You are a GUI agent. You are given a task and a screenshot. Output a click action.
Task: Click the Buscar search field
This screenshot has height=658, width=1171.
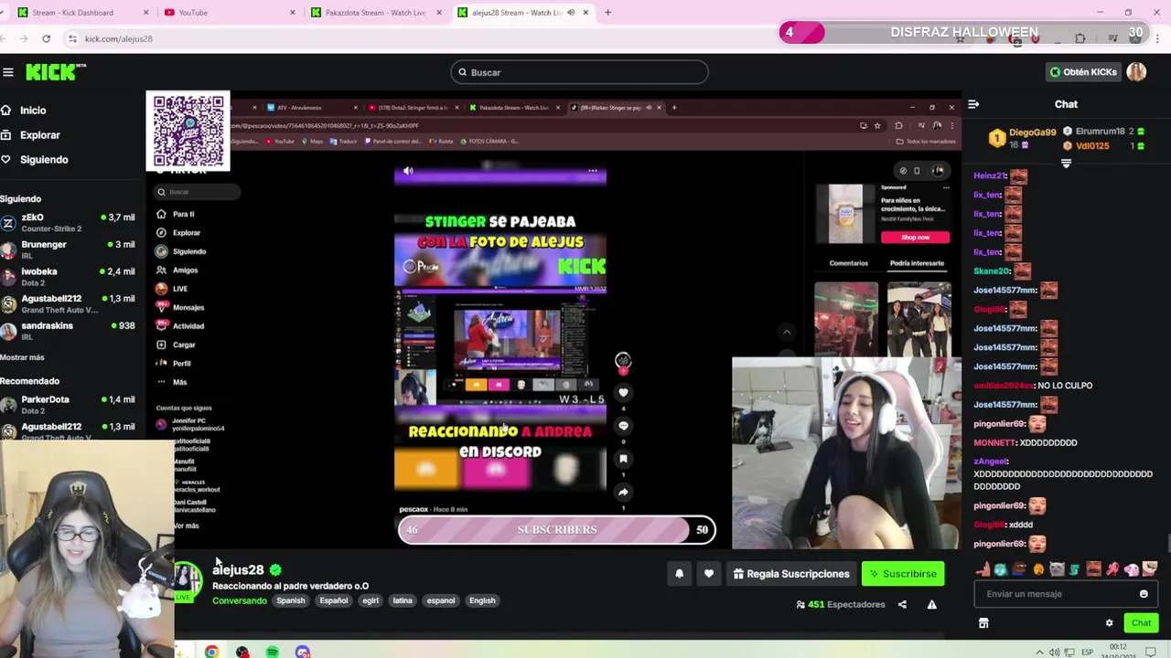coord(579,72)
